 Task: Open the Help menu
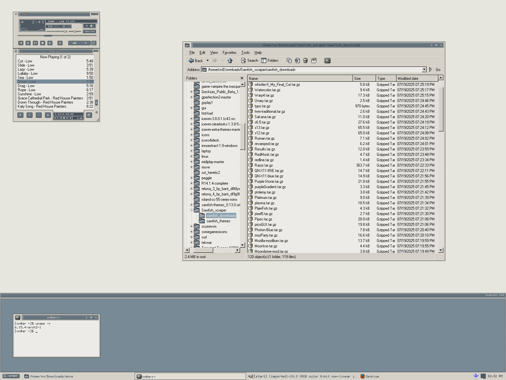[258, 53]
